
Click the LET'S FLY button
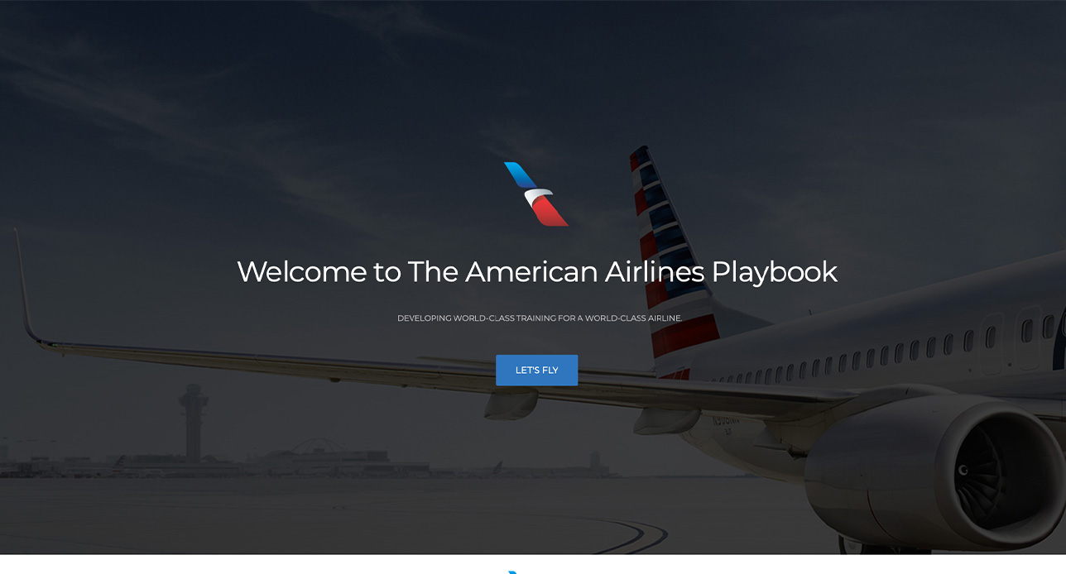coord(536,370)
